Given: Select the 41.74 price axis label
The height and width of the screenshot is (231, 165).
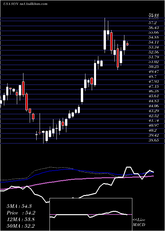Looking at the screenshot, I should [154, 120].
